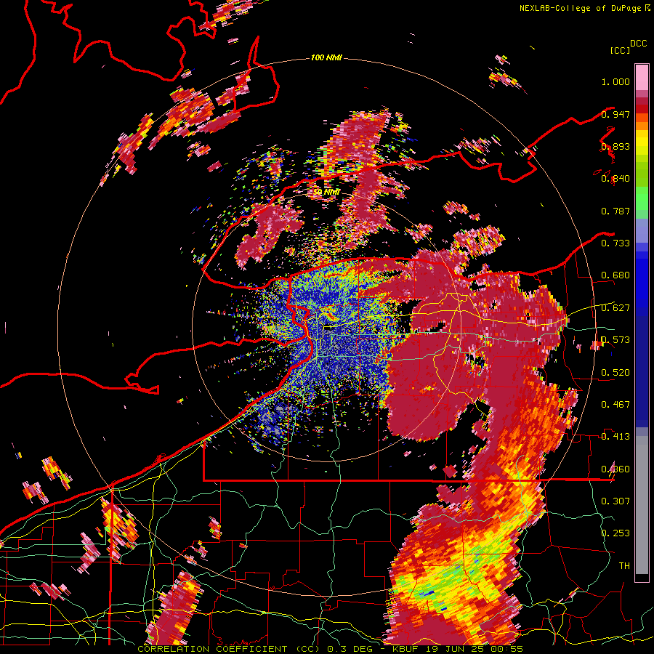Viewport: 654px width, 654px height.
Task: Click the 100 NMI range ring label
Action: (326, 57)
